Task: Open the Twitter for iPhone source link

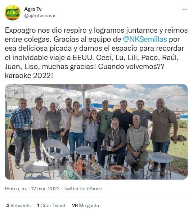Action: pyautogui.click(x=83, y=189)
